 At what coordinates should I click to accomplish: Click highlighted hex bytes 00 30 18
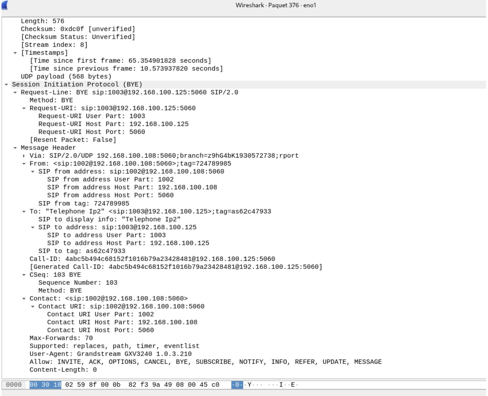click(x=45, y=385)
